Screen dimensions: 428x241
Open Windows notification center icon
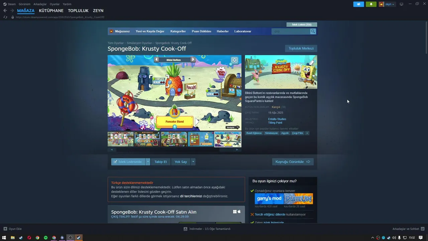click(x=421, y=238)
